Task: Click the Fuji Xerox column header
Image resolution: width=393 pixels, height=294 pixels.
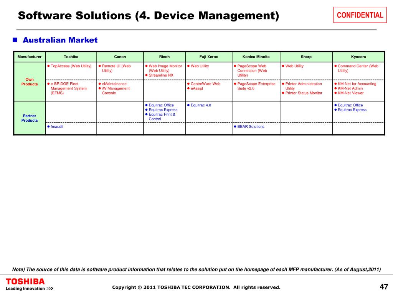Action: [208, 57]
